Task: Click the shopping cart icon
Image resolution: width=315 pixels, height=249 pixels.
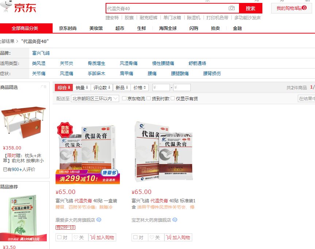Action: pyautogui.click(x=299, y=8)
